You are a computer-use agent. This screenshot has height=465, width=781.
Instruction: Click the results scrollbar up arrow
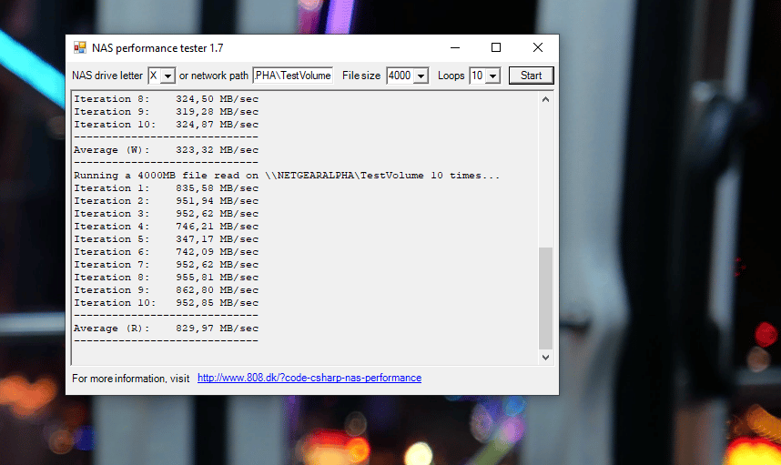click(546, 98)
